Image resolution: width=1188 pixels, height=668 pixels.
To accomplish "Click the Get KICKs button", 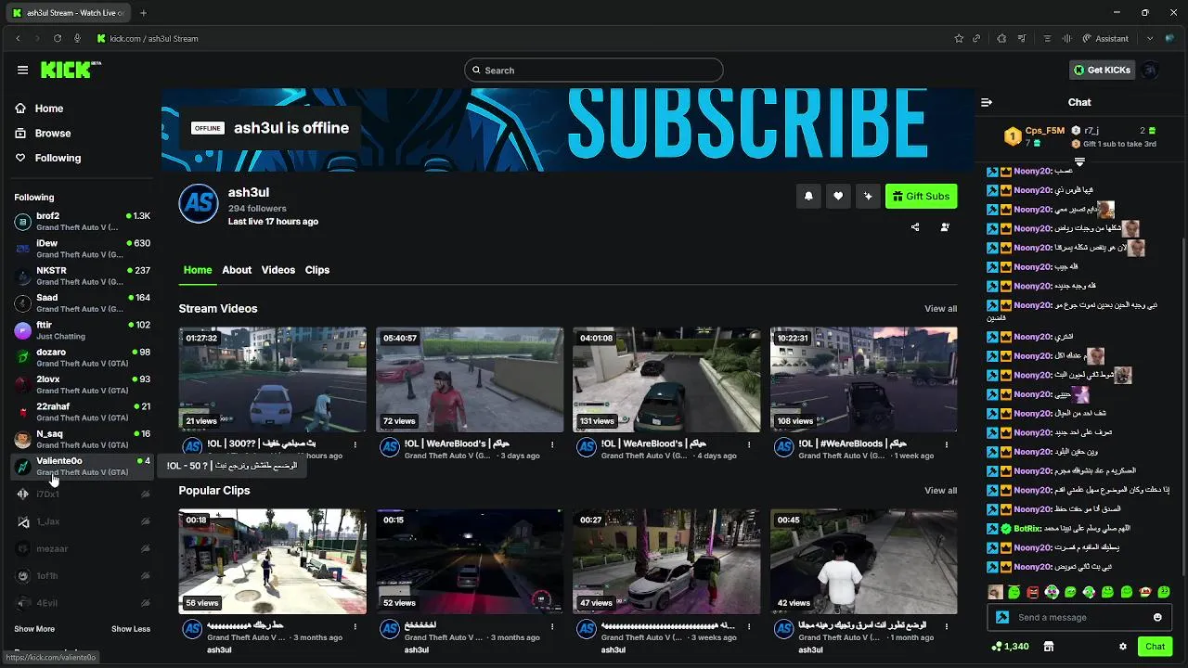I will (1102, 70).
